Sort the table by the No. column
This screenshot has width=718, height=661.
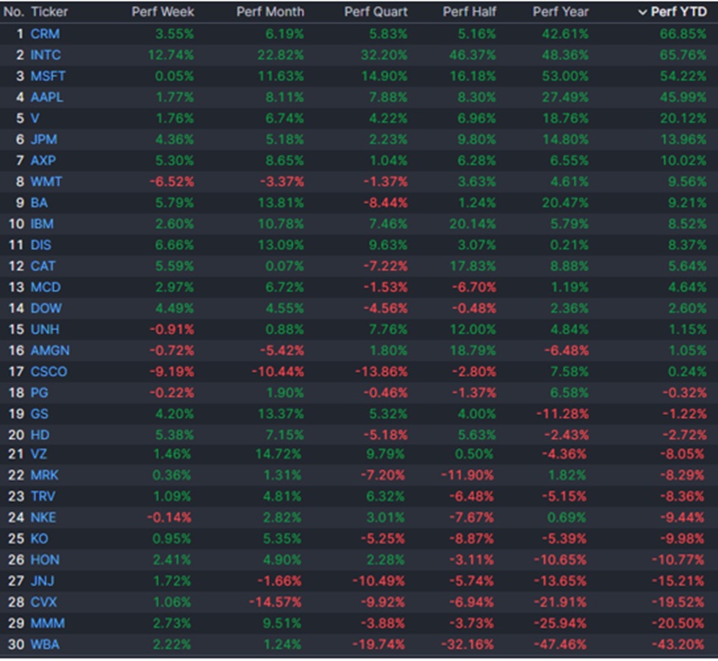tap(14, 12)
